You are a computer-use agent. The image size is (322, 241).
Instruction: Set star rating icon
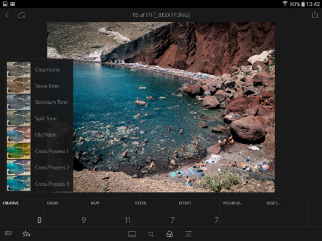pos(26,234)
